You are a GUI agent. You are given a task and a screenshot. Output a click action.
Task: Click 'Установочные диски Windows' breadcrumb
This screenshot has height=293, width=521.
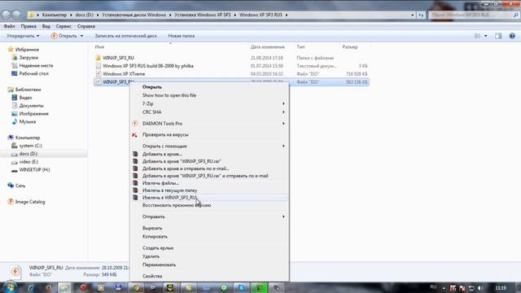(134, 15)
